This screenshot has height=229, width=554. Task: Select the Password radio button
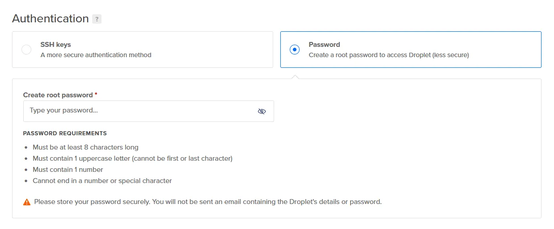coord(295,50)
